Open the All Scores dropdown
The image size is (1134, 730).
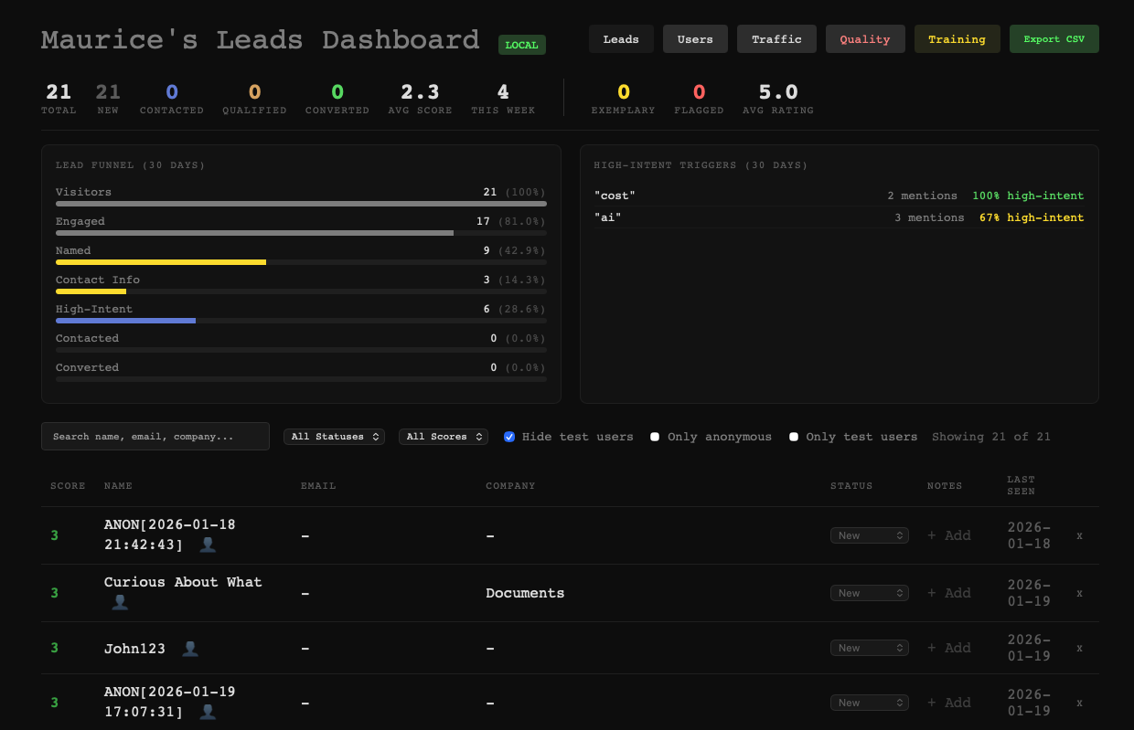444,437
